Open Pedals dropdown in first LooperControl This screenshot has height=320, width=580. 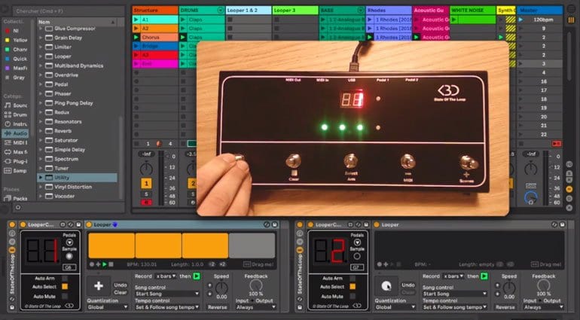tap(69, 242)
